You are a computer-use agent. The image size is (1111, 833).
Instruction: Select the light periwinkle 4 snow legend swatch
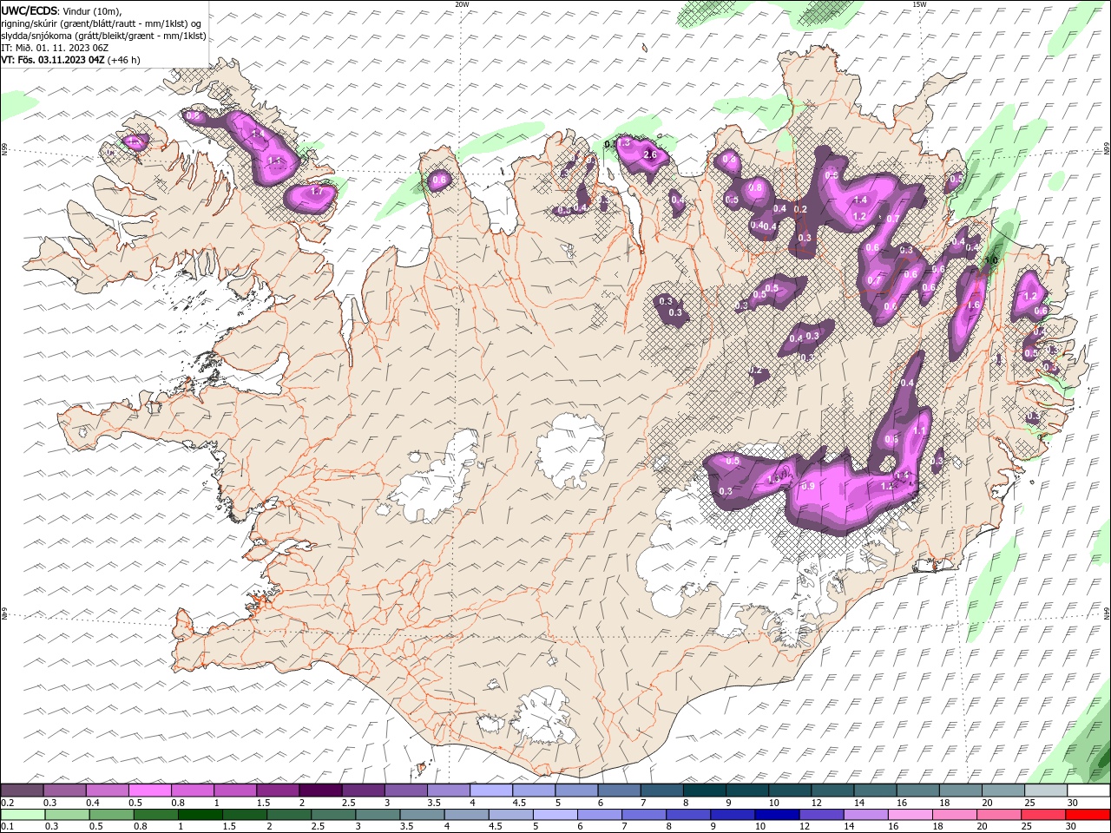click(490, 790)
